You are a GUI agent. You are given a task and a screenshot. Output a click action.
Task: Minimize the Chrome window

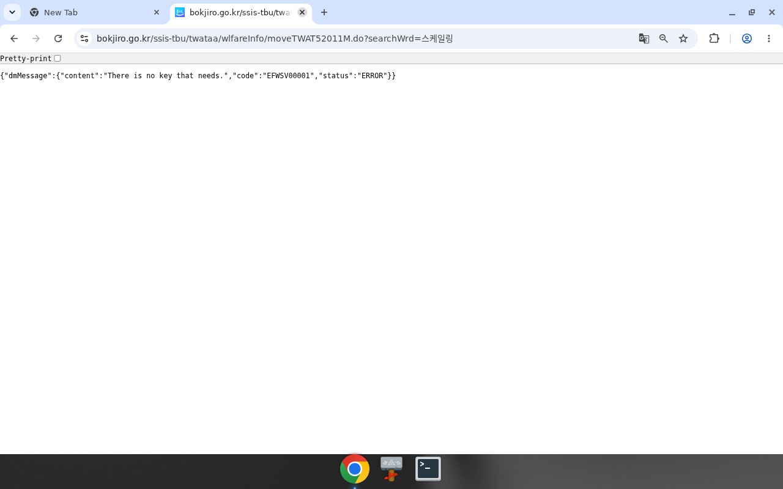(x=732, y=12)
